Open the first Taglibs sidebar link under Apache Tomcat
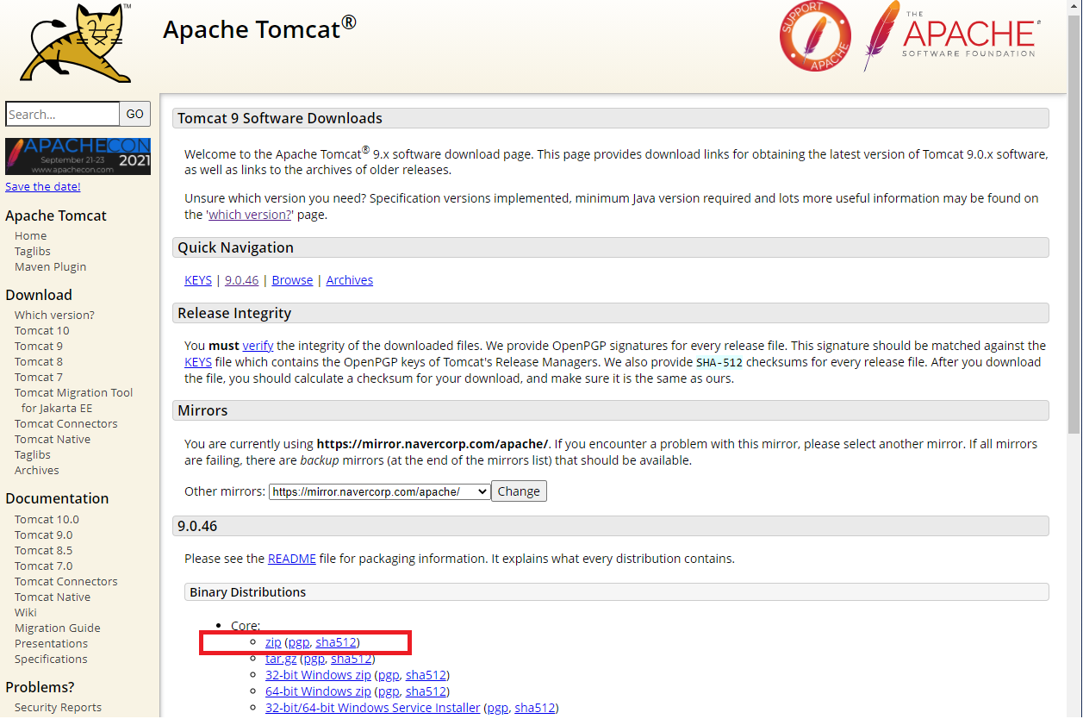Image resolution: width=1083 pixels, height=719 pixels. click(33, 251)
